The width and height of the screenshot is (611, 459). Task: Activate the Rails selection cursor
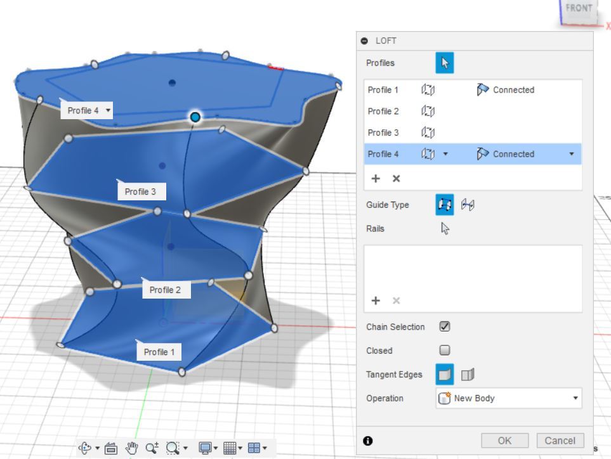[x=445, y=228]
